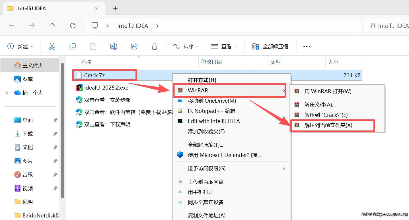Screen dimensions: 409x220
Task: Click the navigation pane vertical scrollbar
Action: [63, 131]
